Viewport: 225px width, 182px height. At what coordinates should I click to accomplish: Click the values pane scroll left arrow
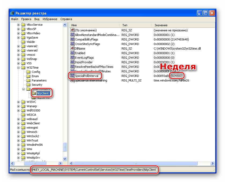click(x=71, y=163)
